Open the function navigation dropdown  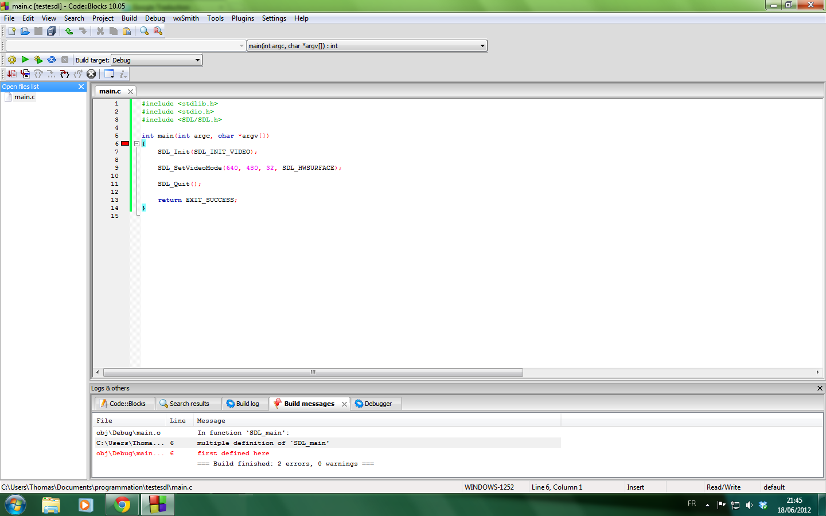482,45
